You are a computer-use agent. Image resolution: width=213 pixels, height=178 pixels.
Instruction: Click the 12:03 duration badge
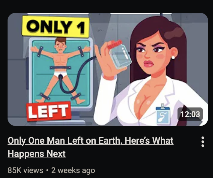(190, 114)
